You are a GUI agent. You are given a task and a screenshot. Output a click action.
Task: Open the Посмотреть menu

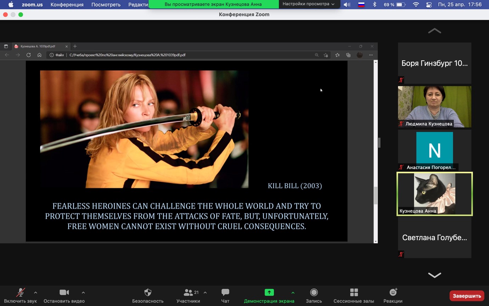pyautogui.click(x=106, y=4)
